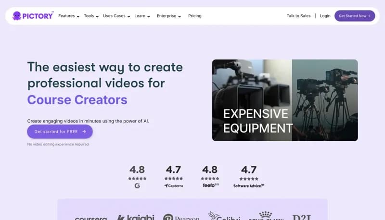Click the Expensive Equipment video preview
This screenshot has height=220, width=385.
(285, 100)
